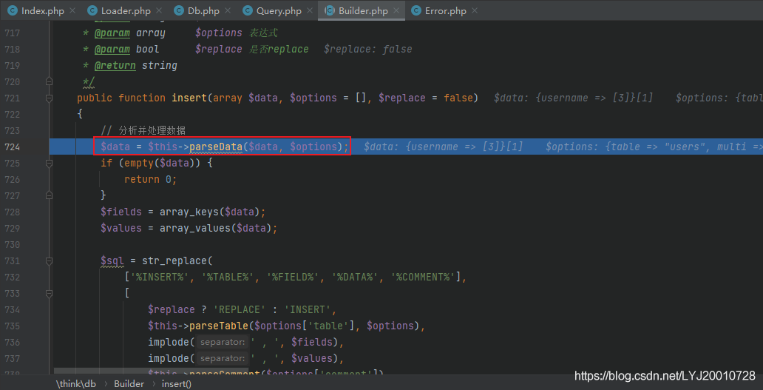This screenshot has height=390, width=763.
Task: Click the Chinese comment on line 723
Action: coord(143,130)
